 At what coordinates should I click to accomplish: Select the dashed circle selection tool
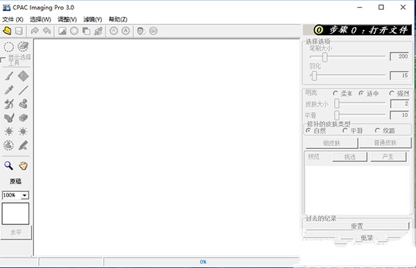pos(9,47)
